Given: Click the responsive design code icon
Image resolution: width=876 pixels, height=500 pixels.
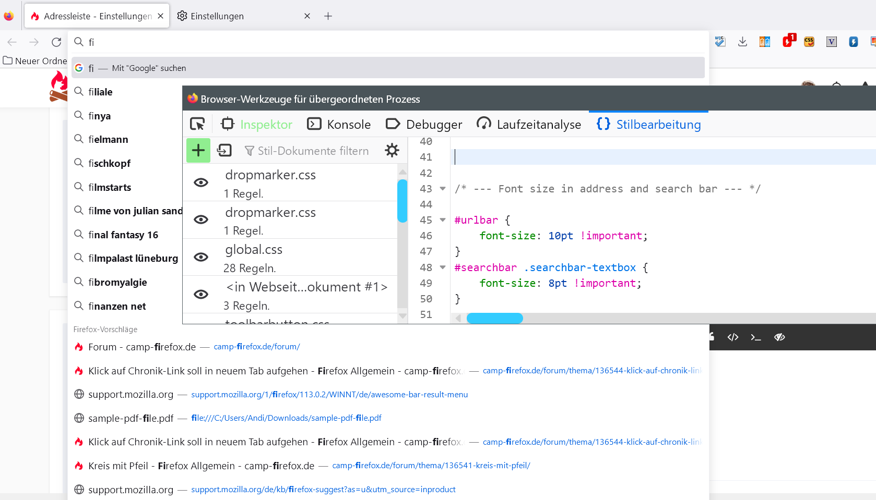Looking at the screenshot, I should pos(733,337).
